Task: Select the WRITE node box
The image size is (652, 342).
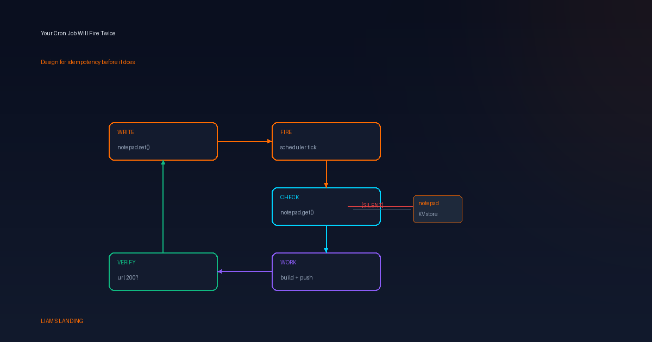Action: click(163, 141)
